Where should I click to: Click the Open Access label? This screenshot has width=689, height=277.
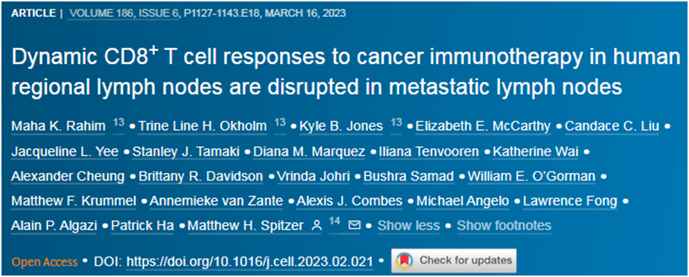(45, 261)
